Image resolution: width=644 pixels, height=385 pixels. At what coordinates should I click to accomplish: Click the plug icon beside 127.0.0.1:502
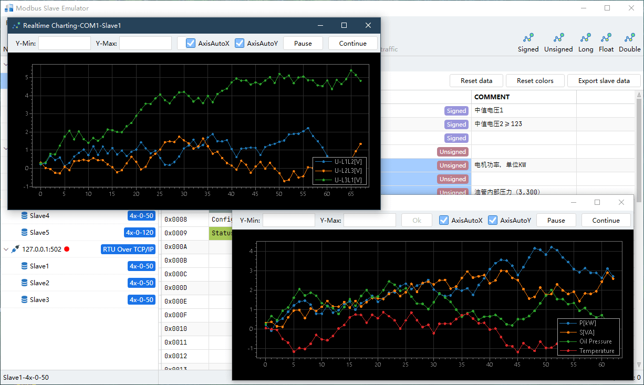pyautogui.click(x=15, y=249)
